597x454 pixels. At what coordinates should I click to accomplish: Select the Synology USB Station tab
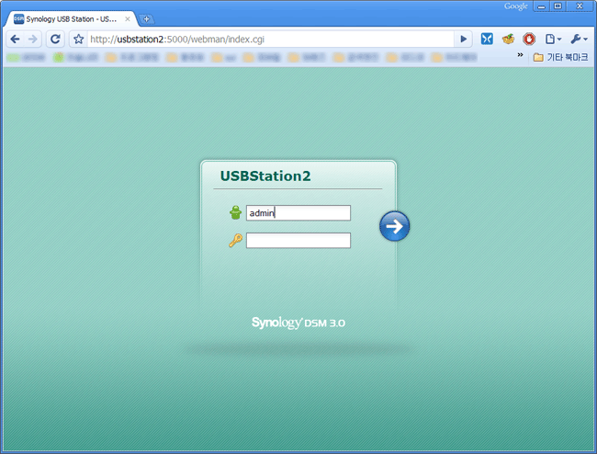coord(71,19)
